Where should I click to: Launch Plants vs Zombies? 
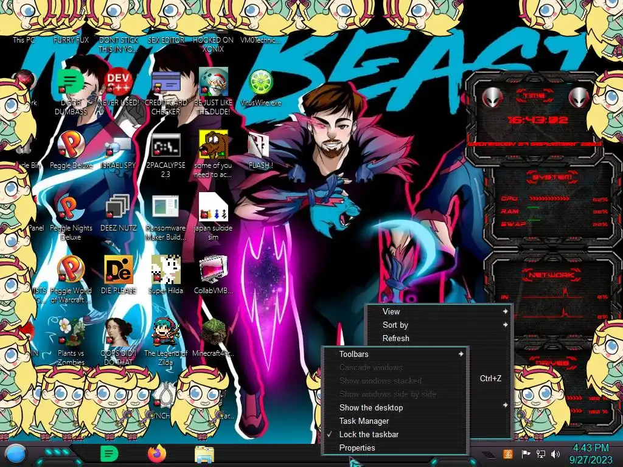(71, 333)
